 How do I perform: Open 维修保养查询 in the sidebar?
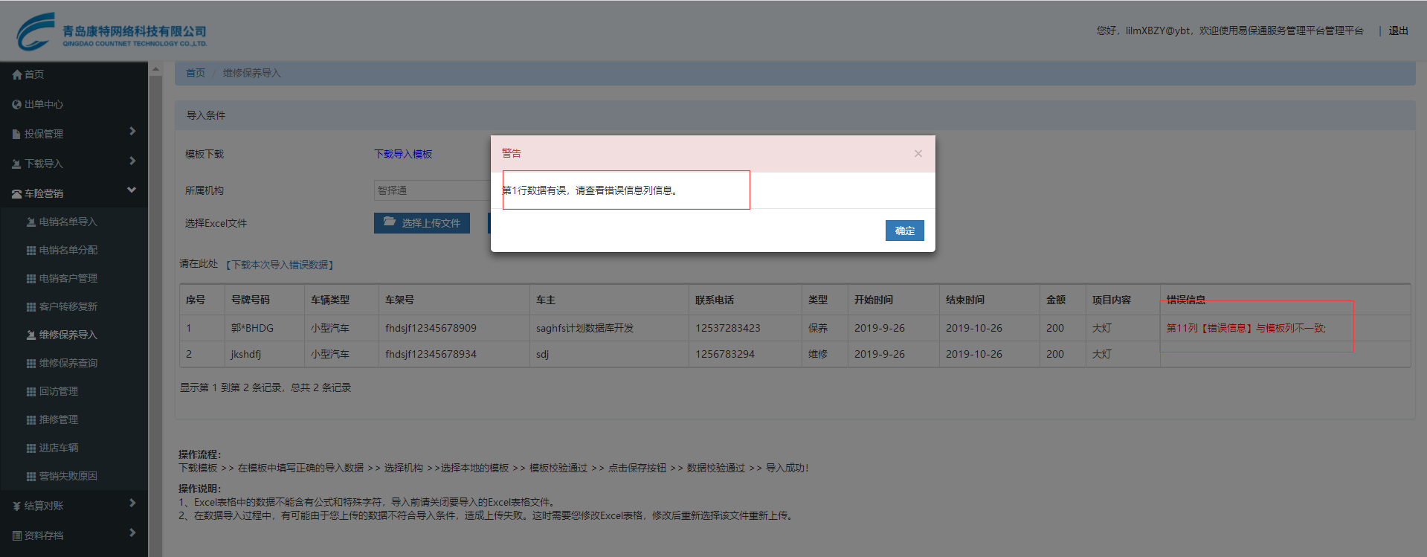(68, 363)
